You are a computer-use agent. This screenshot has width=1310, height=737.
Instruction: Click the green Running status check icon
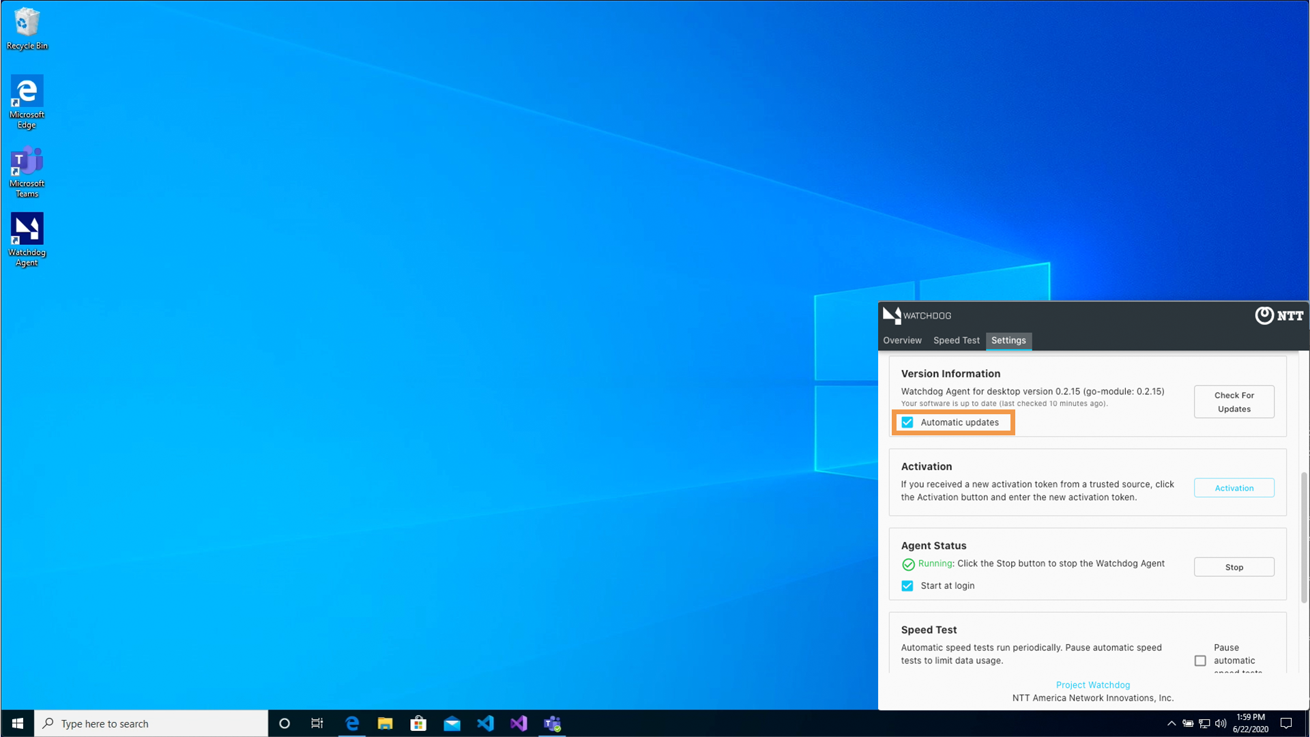(x=908, y=564)
